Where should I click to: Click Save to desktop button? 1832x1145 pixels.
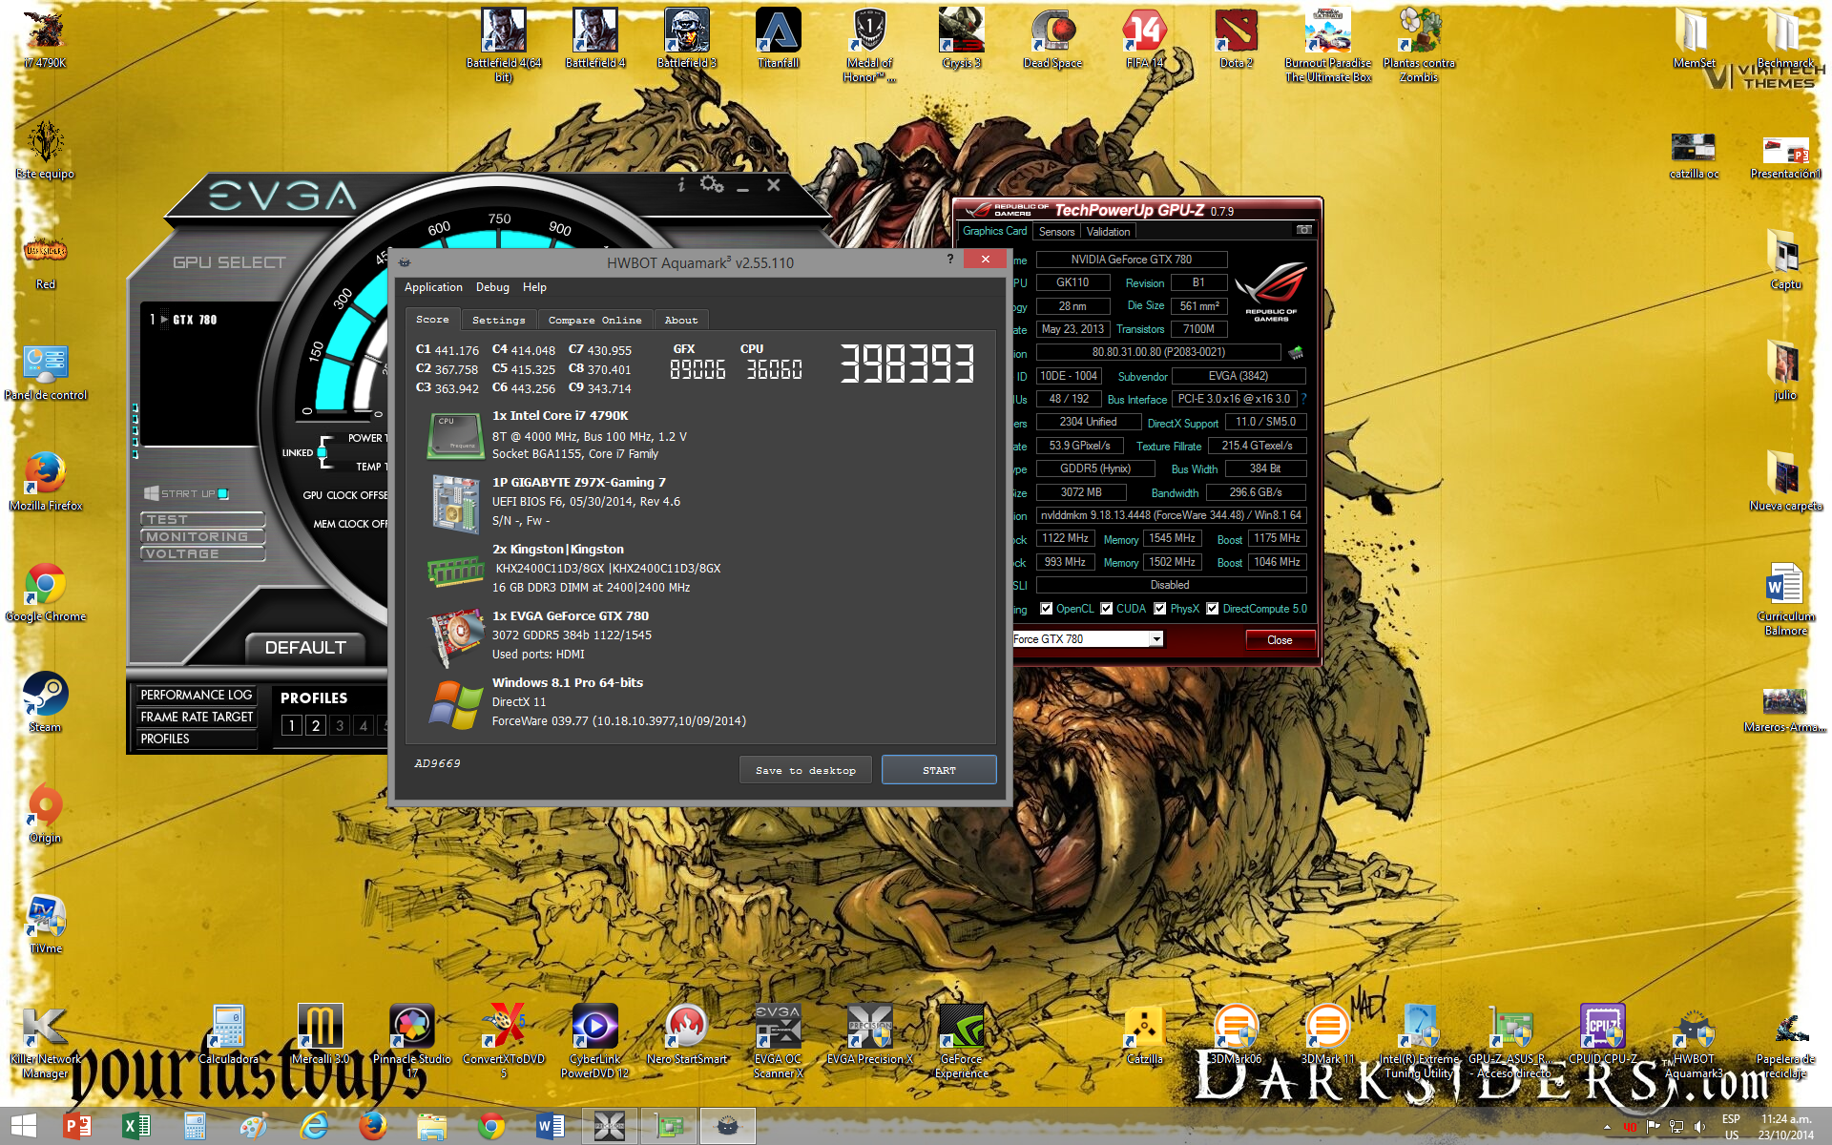(x=805, y=770)
